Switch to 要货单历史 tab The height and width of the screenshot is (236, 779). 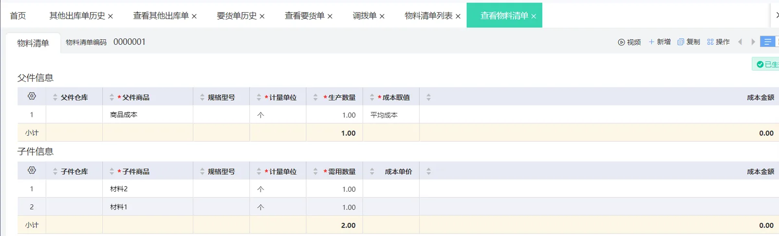[237, 16]
